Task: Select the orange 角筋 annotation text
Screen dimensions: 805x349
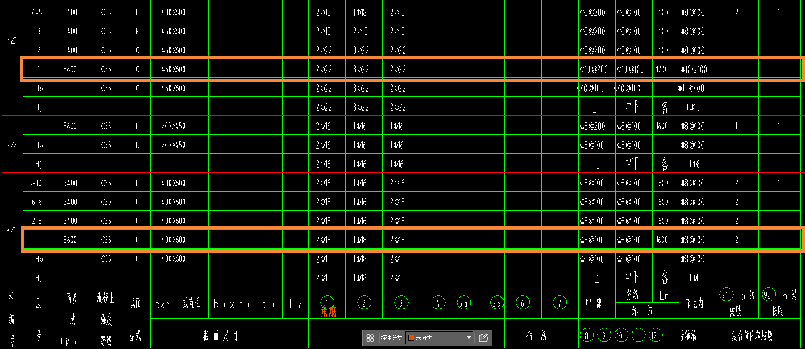Action: 328,312
